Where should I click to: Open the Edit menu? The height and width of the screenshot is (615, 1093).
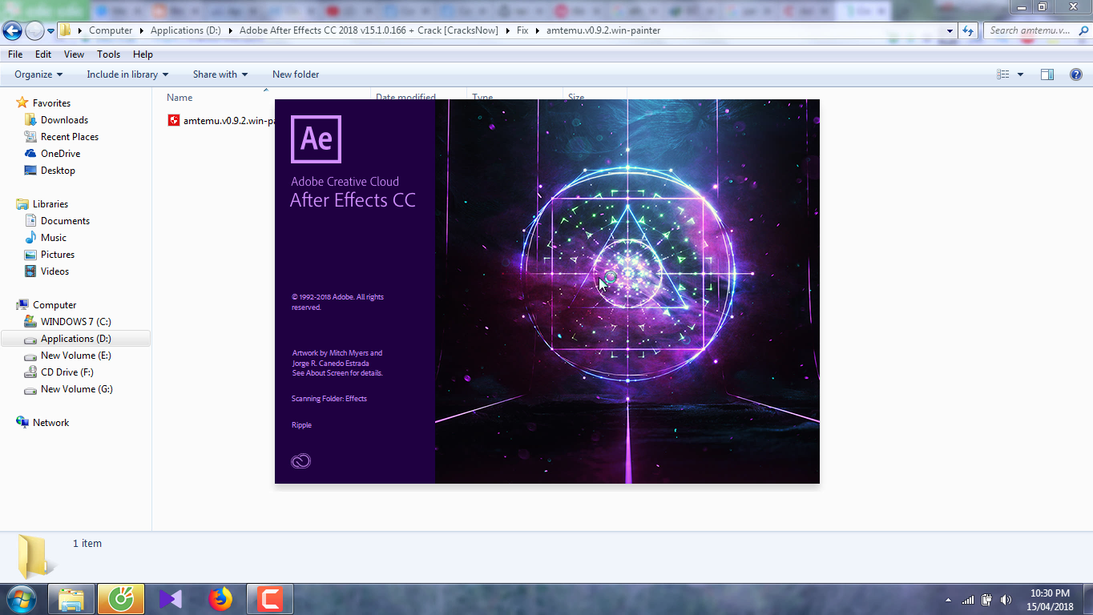[x=43, y=54]
